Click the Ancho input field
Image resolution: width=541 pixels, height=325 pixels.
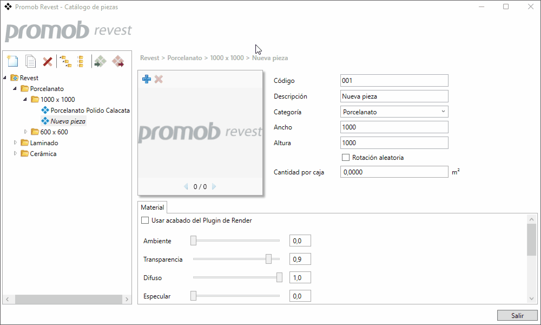tap(394, 127)
